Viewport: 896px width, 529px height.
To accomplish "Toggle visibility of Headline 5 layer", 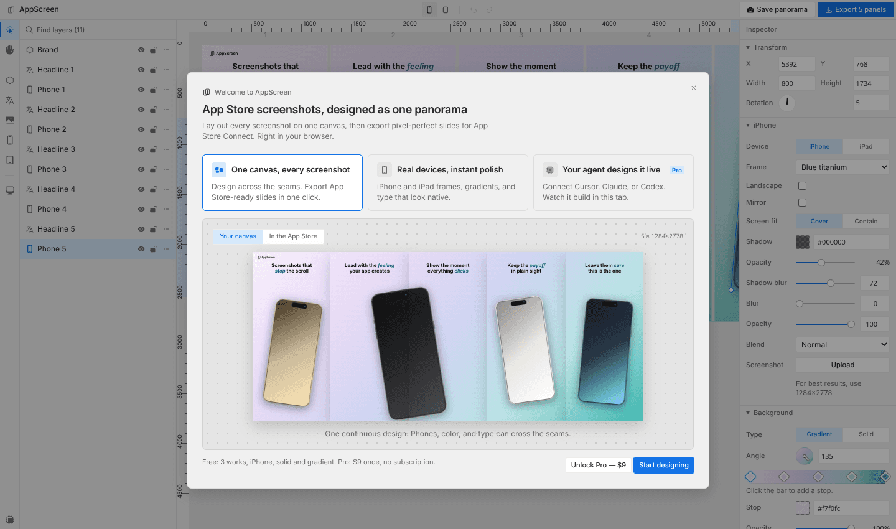I will click(141, 229).
